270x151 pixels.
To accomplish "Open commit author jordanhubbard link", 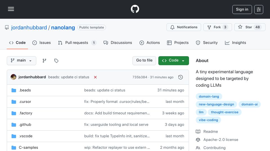I will (x=32, y=77).
